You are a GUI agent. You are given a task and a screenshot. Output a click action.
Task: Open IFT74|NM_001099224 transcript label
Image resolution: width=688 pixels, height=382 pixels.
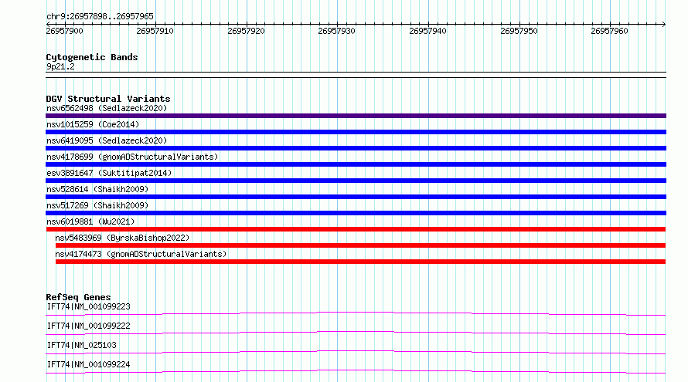coord(88,364)
